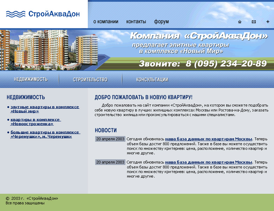274x211 pixels.
Task: Click the first «20 апреля 2003» date label
Action: coord(110,139)
